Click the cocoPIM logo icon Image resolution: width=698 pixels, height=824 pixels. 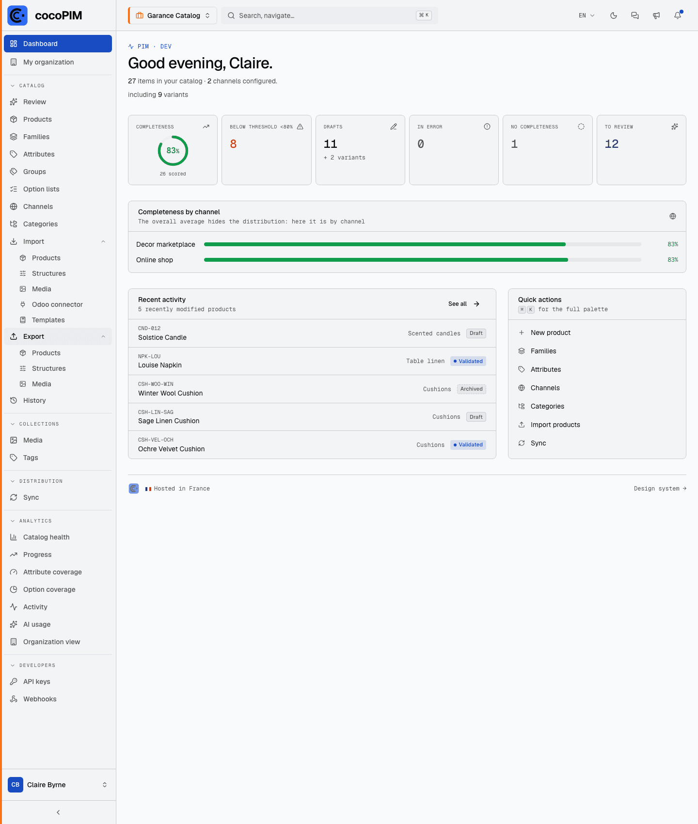[17, 16]
